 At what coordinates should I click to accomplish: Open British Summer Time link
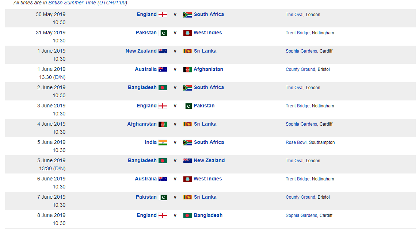pos(72,3)
